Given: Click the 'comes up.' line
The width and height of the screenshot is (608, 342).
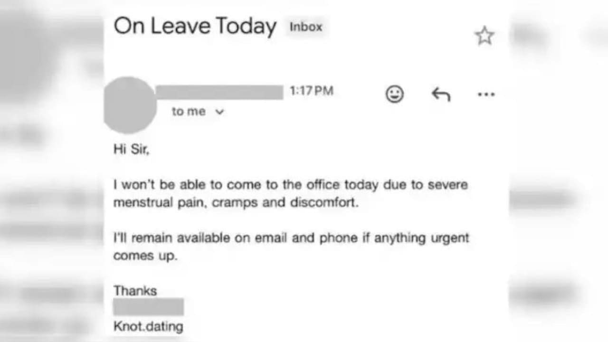Looking at the screenshot, I should tap(145, 256).
